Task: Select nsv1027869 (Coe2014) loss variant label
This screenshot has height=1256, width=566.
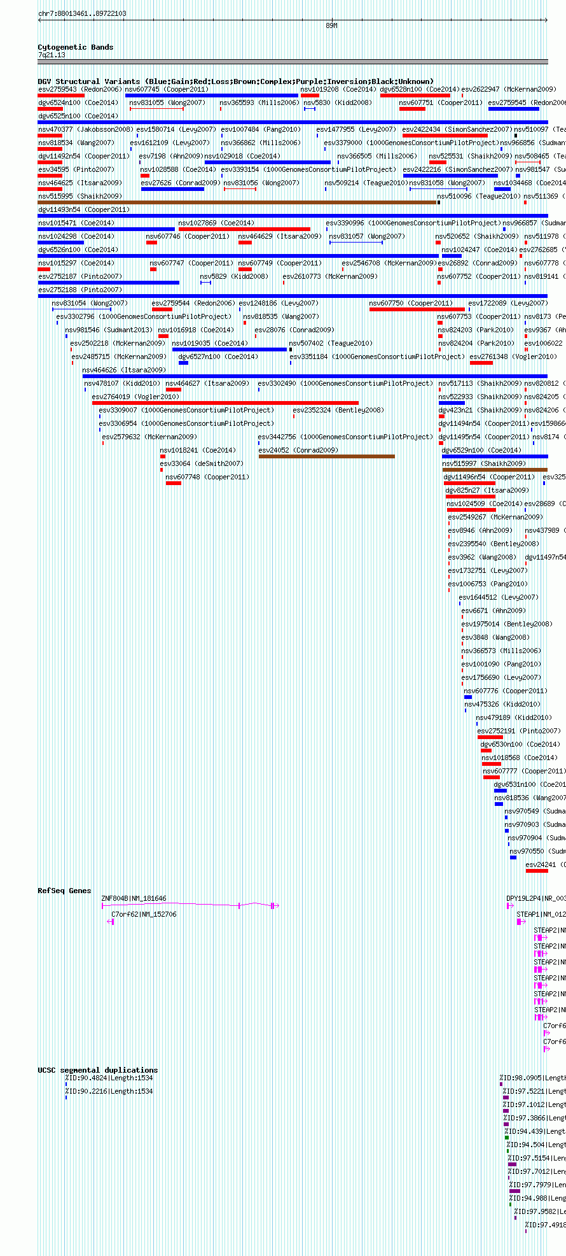Action: [216, 223]
